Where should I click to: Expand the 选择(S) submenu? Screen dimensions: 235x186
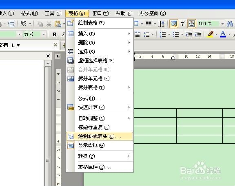point(100,52)
